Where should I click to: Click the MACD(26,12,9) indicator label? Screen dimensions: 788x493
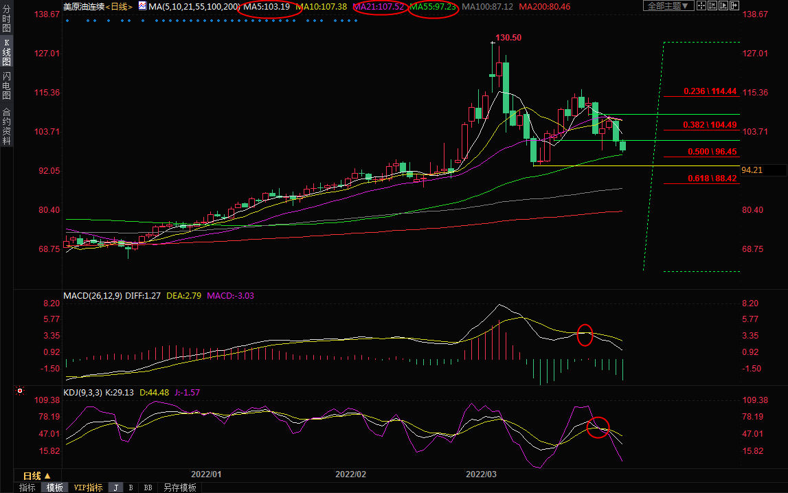(92, 296)
